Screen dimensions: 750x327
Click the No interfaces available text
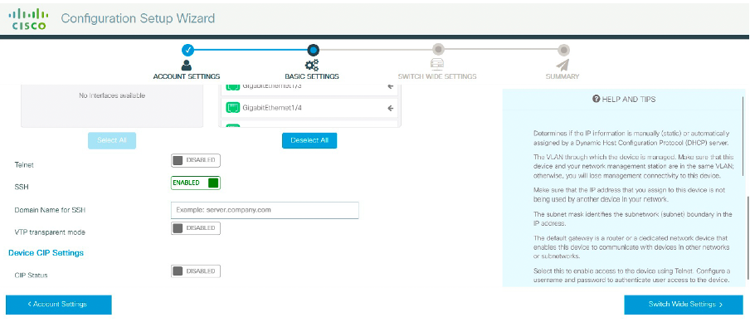[x=112, y=95]
